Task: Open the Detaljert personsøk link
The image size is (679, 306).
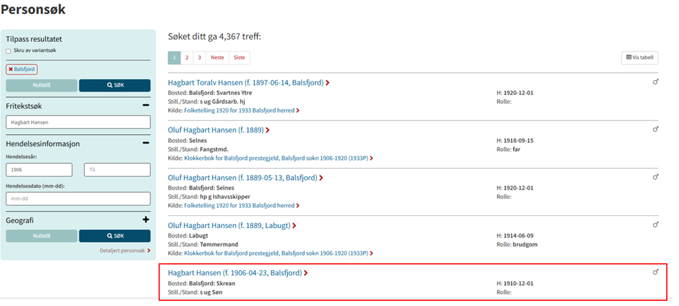Action: 125,251
